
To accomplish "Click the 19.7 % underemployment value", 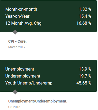I will [x=85, y=76].
